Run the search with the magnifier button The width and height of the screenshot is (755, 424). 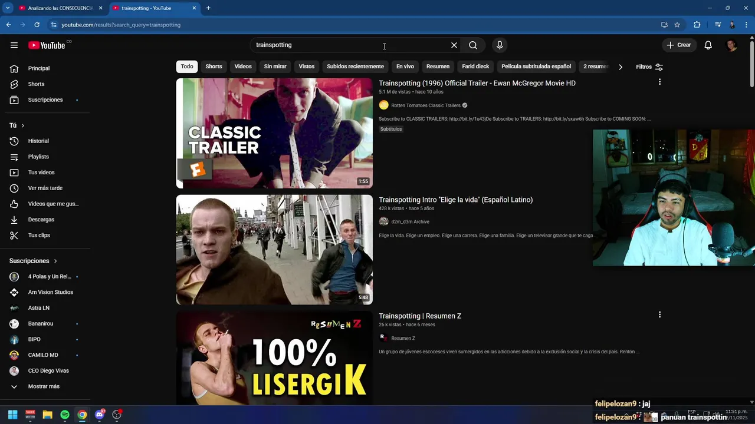click(473, 45)
